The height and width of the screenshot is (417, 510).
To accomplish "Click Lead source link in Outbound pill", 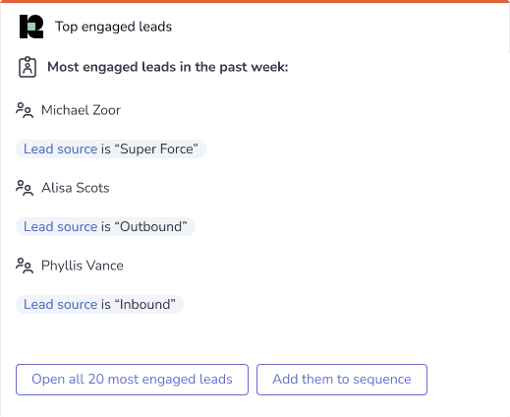I will (x=61, y=227).
